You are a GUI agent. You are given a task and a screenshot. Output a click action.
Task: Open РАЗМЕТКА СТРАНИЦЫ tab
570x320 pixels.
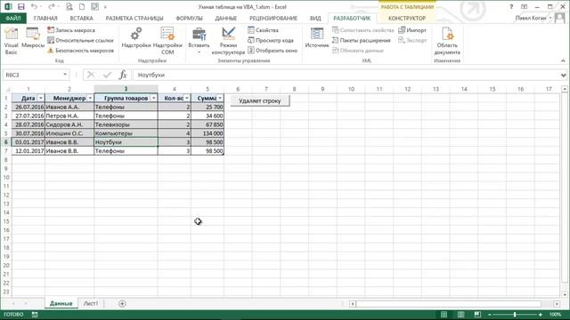[x=134, y=18]
